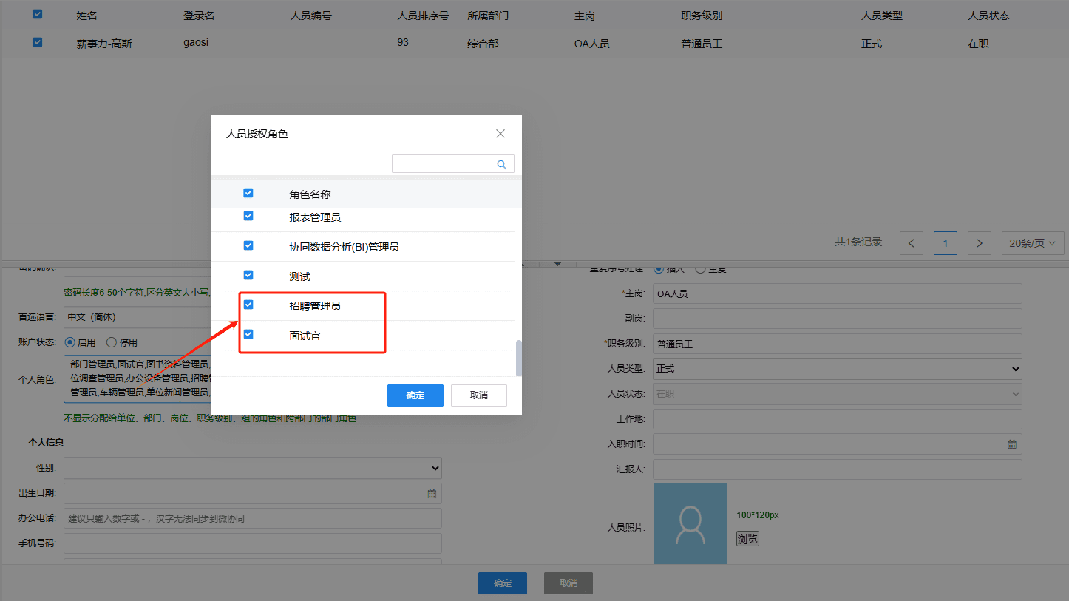
Task: Click 面试官 role name text
Action: click(305, 336)
